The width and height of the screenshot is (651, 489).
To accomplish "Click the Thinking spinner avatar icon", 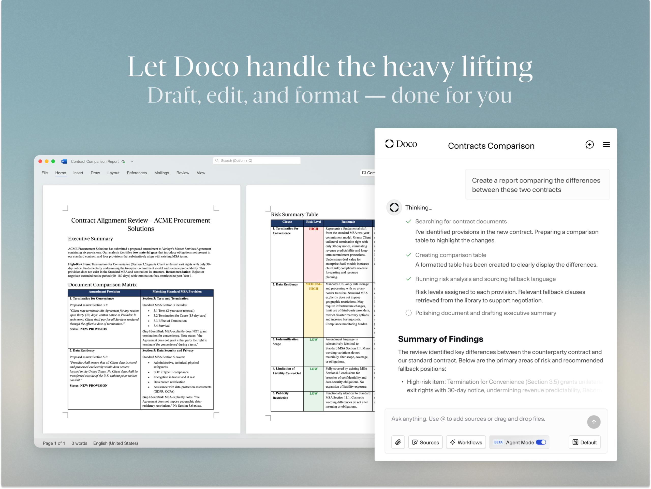I will click(394, 207).
